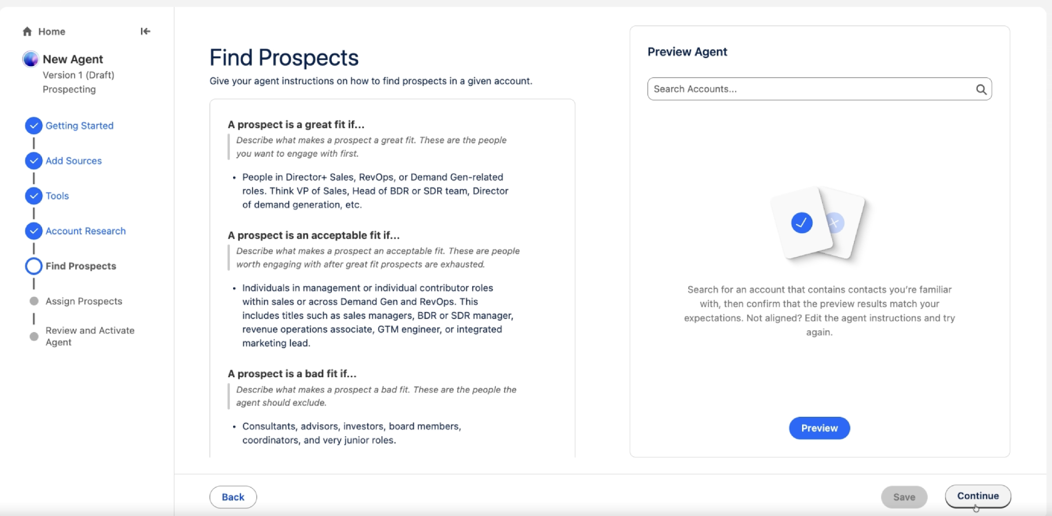Click the search magnifier in Search Accounts
Viewport: 1052px width, 516px height.
(x=981, y=89)
